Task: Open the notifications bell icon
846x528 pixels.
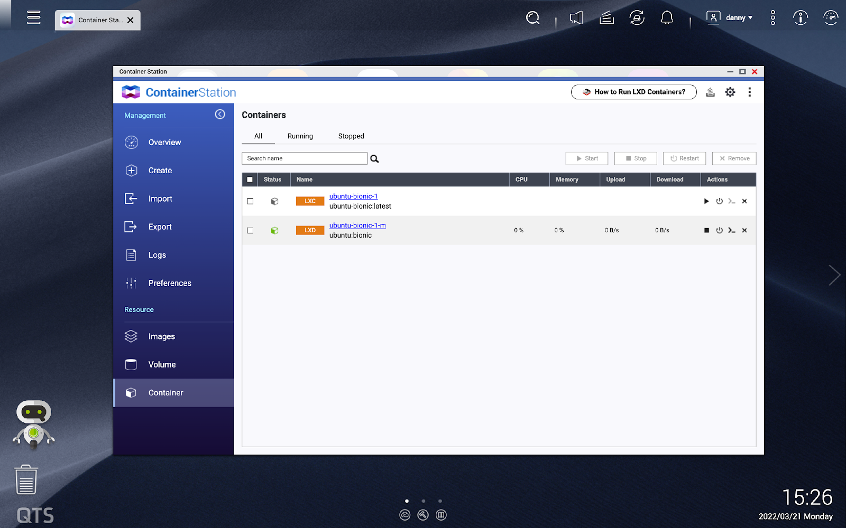Action: pos(667,18)
